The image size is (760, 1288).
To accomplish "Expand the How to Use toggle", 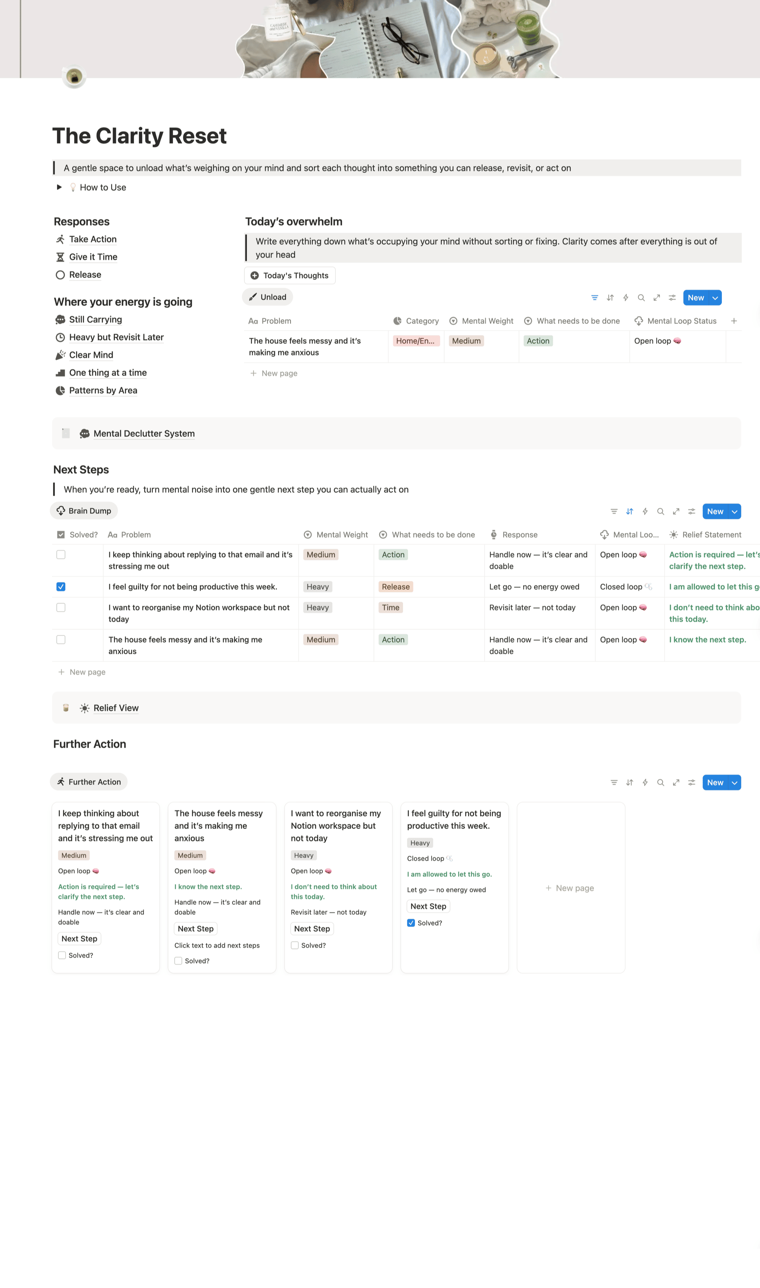I will coord(59,187).
